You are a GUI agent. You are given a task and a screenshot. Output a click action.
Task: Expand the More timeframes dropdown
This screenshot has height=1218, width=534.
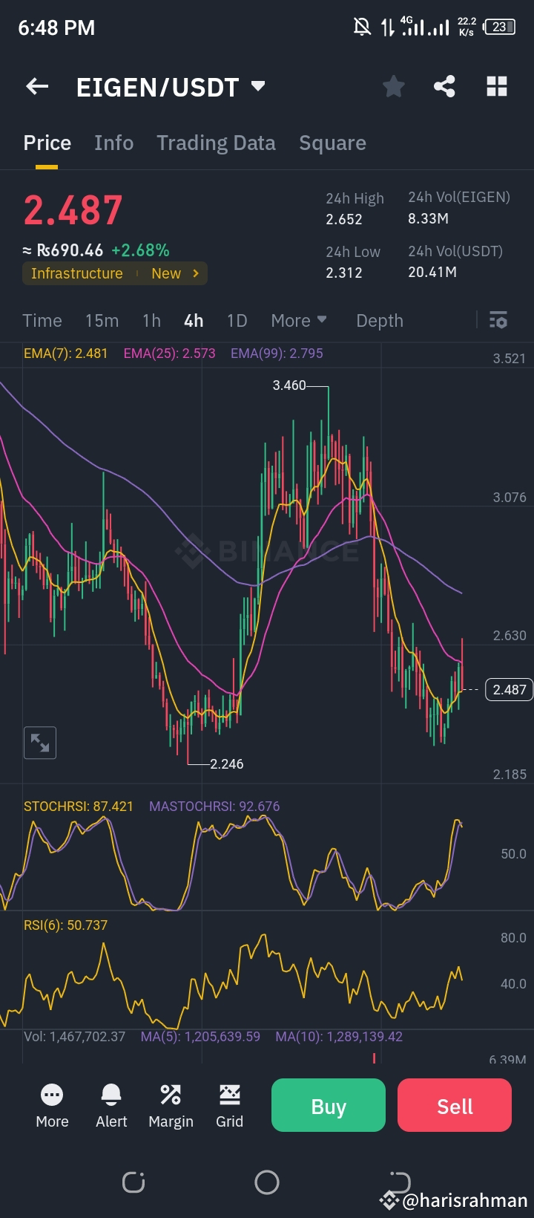298,320
